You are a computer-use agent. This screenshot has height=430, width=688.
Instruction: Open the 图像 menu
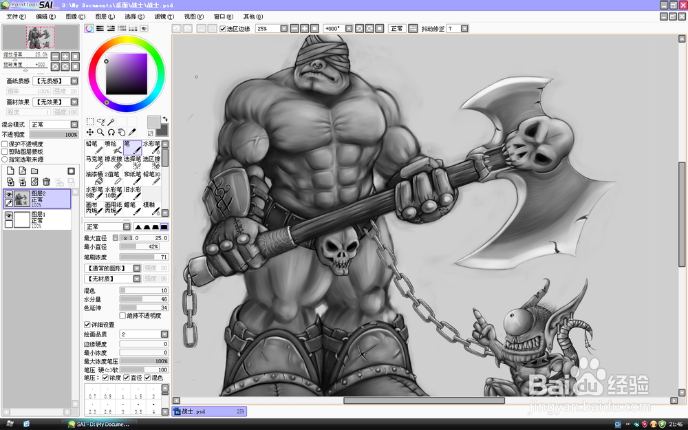pos(76,17)
